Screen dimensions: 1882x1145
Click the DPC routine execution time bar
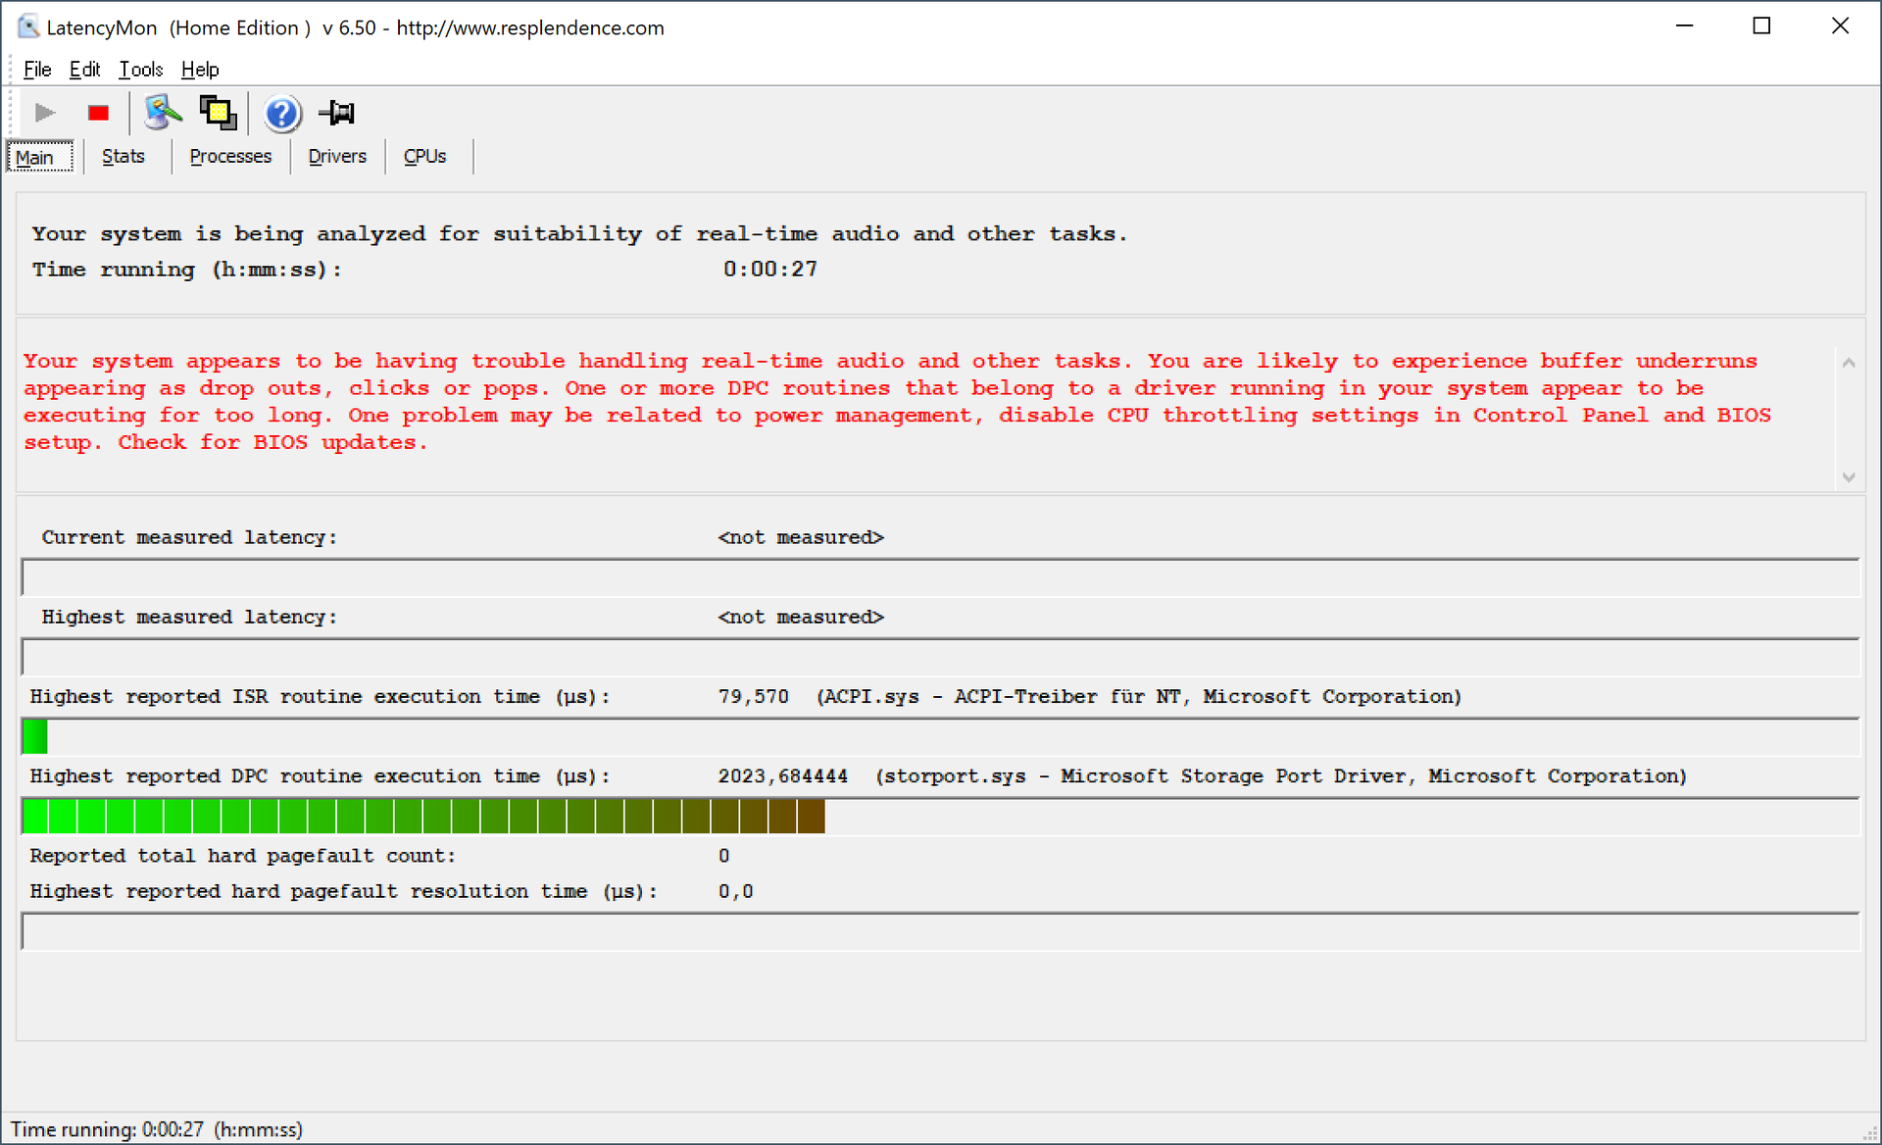click(422, 816)
